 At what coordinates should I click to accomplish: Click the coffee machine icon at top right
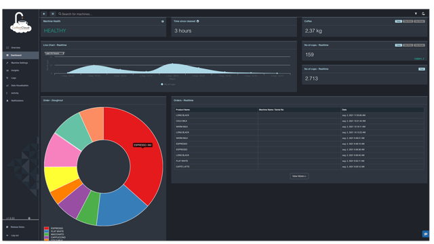click(x=423, y=14)
